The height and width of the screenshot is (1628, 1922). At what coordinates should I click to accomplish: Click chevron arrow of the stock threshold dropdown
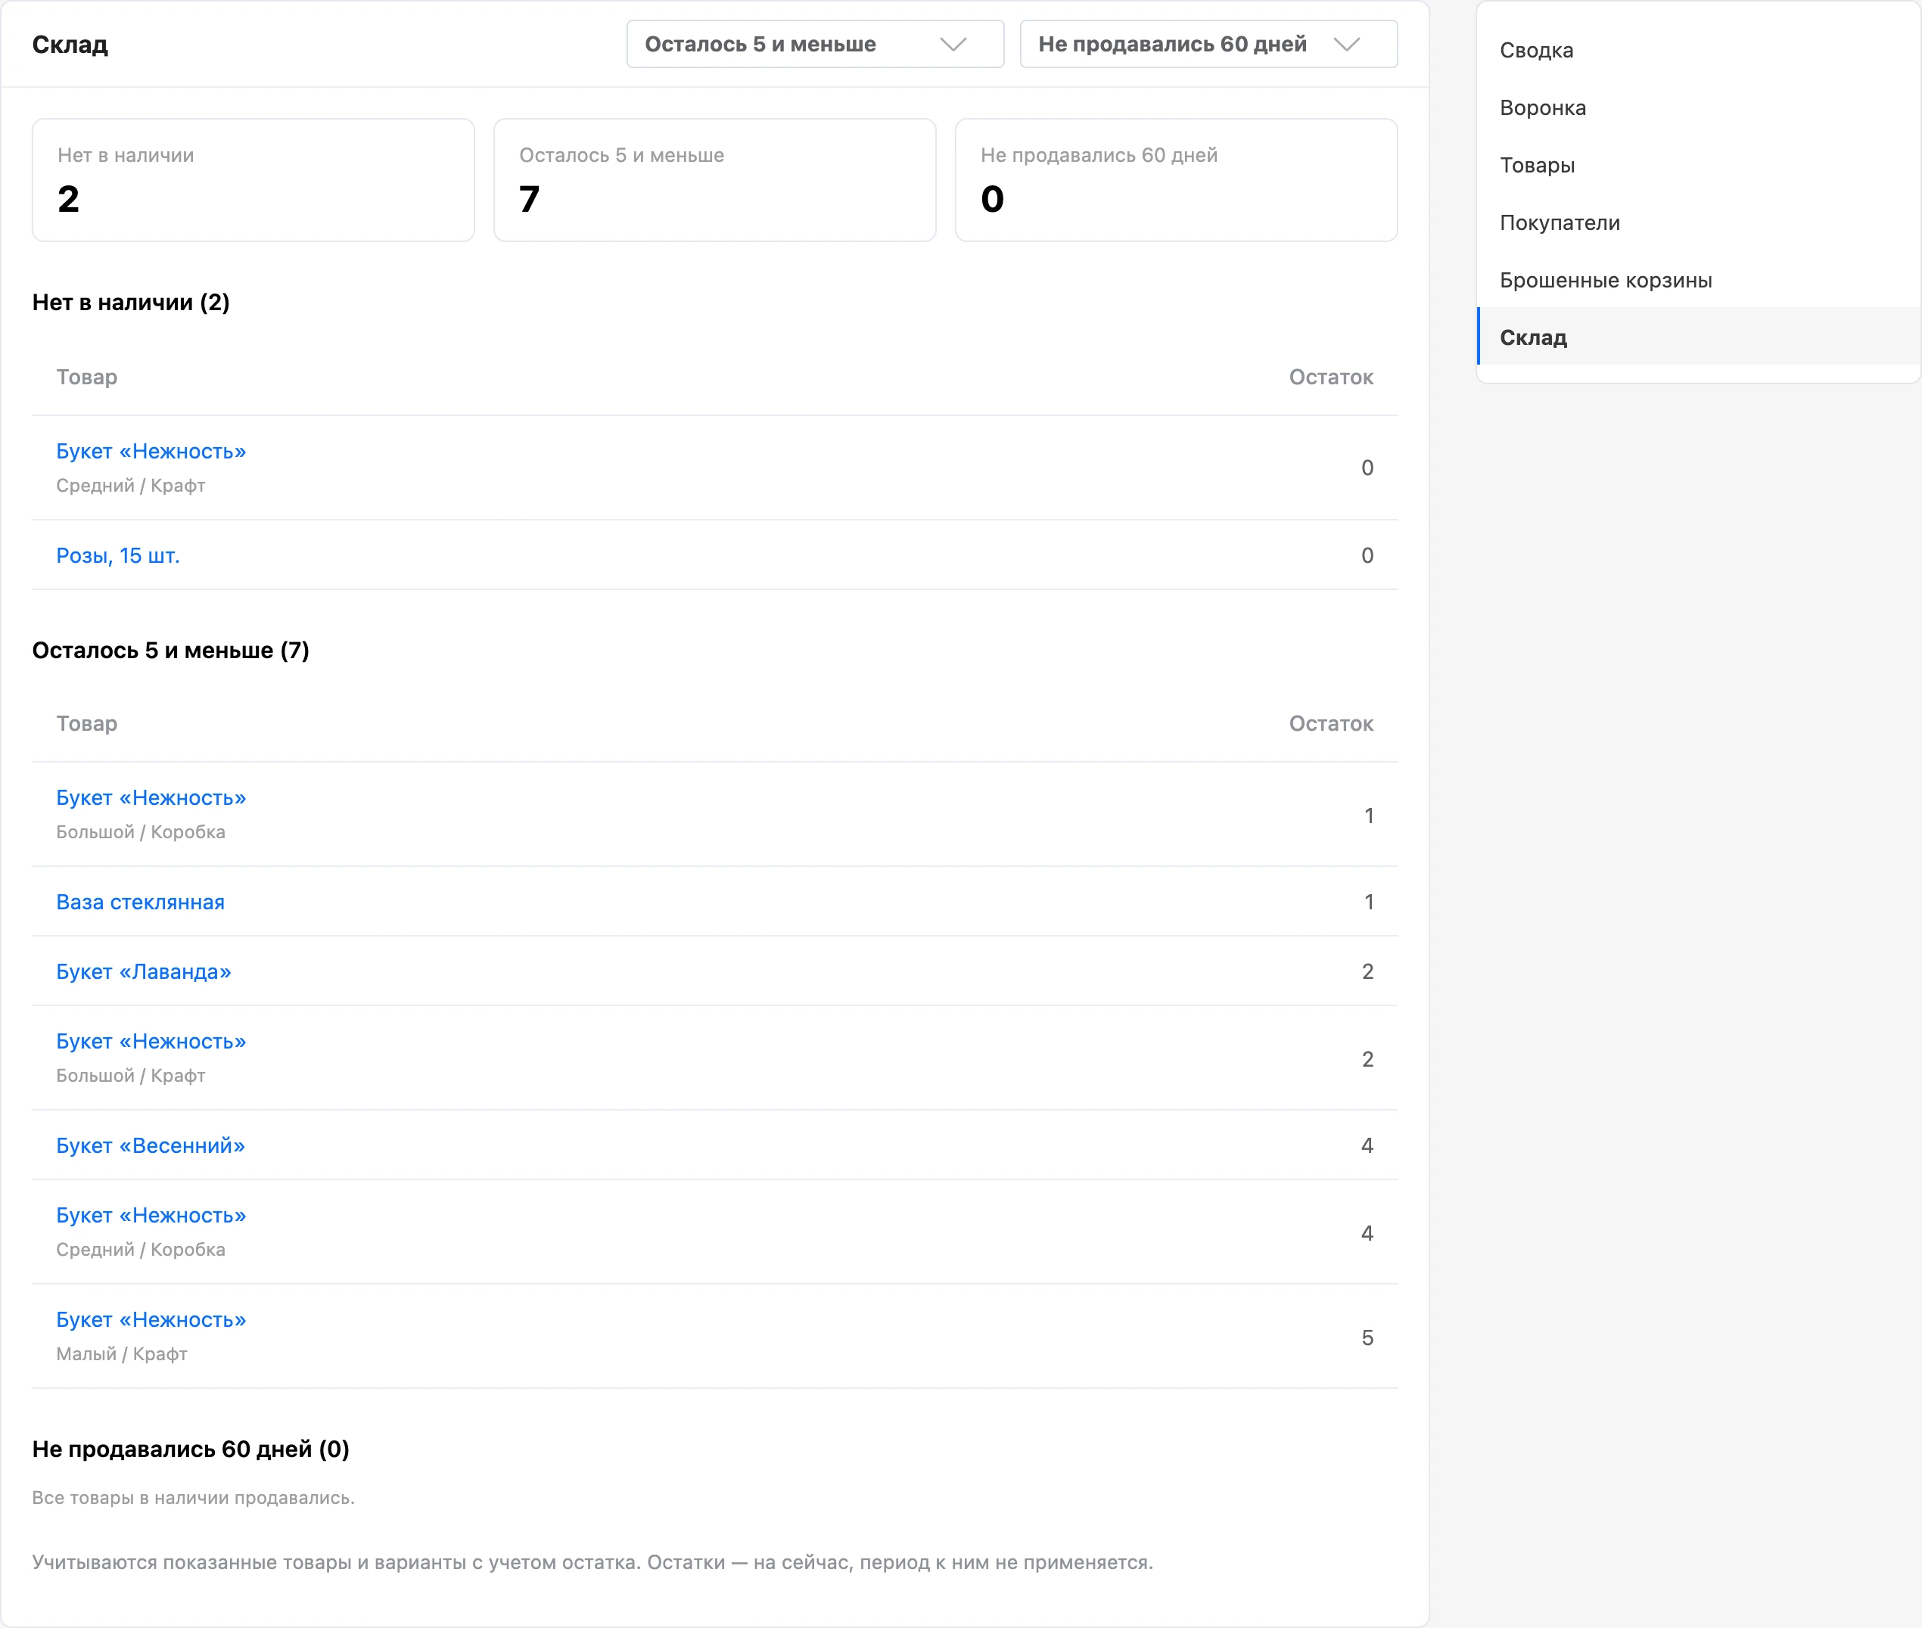point(953,45)
